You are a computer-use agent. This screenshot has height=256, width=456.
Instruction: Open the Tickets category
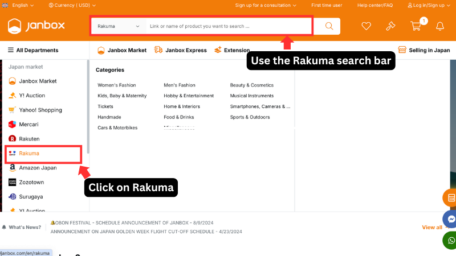(105, 106)
